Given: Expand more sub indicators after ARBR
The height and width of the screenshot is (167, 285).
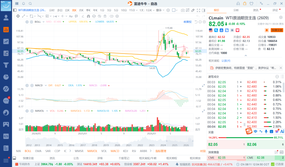Looking at the screenshot, I should [150, 151].
